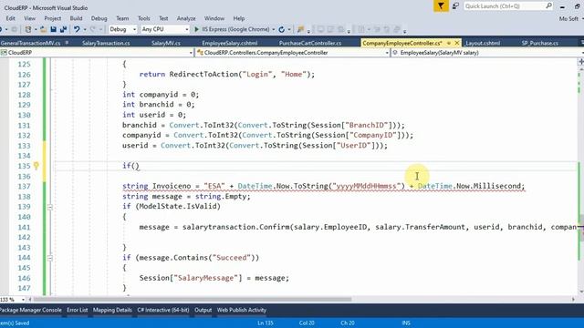Screen dimensions: 584x328
Task: Switch to GeneralTransactionMV.cs tab
Action: click(30, 43)
